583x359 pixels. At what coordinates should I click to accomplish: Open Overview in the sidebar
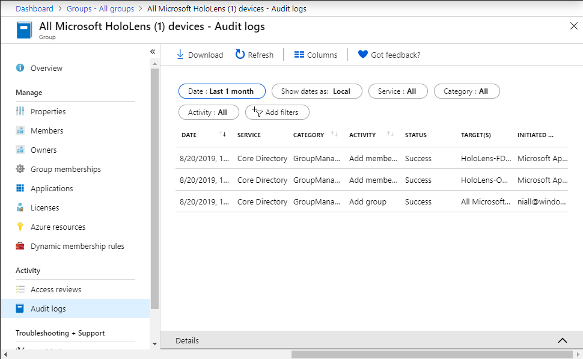click(x=75, y=68)
